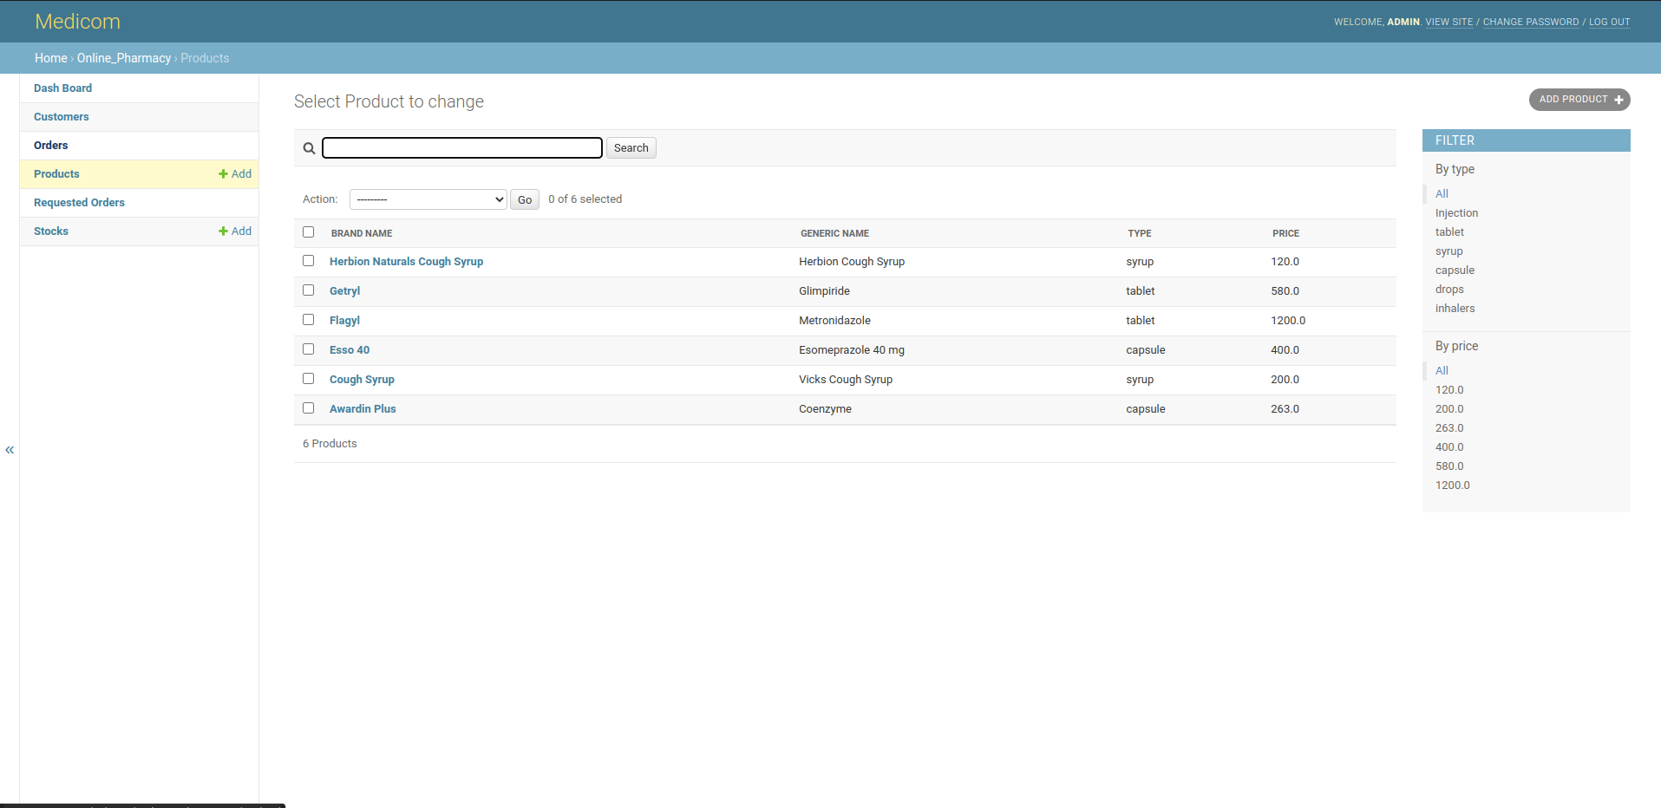This screenshot has height=808, width=1661.
Task: Select Products in the sidebar
Action: pos(56,174)
